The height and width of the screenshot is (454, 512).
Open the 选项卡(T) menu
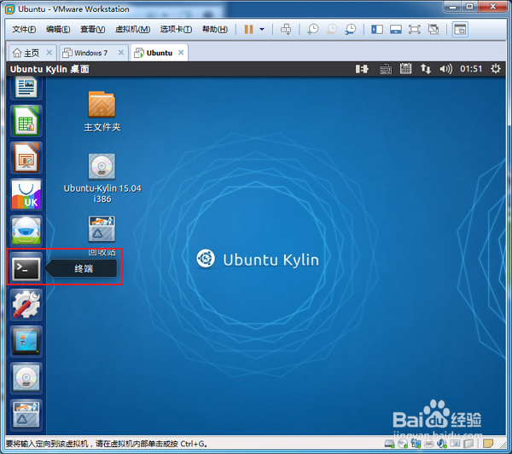pyautogui.click(x=176, y=29)
